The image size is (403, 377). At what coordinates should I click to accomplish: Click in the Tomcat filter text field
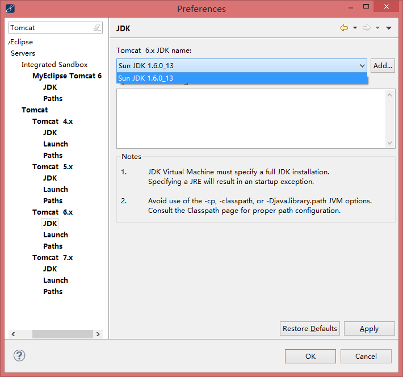click(x=51, y=27)
